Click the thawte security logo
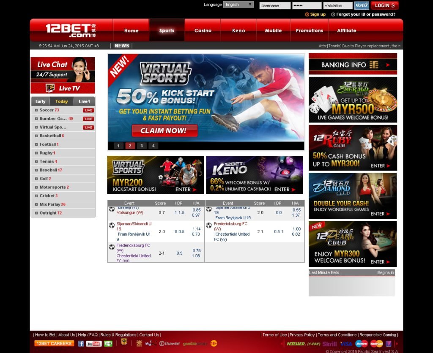Viewport: 433px width, 353px height. click(x=169, y=343)
